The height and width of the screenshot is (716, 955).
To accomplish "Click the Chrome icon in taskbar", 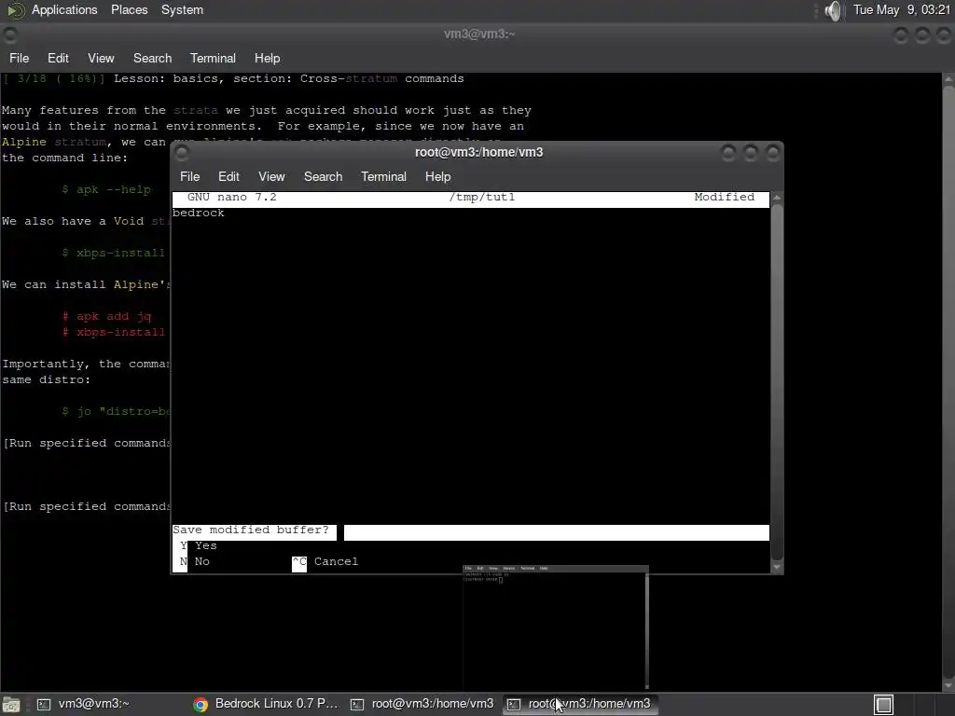I will point(201,705).
